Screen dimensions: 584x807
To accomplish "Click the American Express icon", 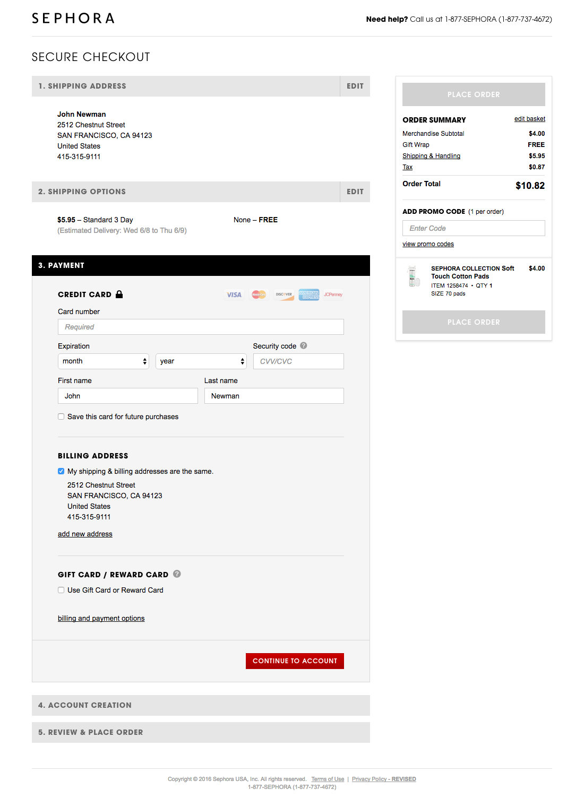I will [308, 294].
